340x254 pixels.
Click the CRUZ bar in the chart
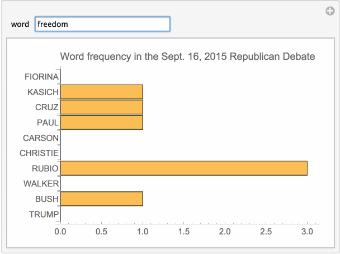point(101,107)
